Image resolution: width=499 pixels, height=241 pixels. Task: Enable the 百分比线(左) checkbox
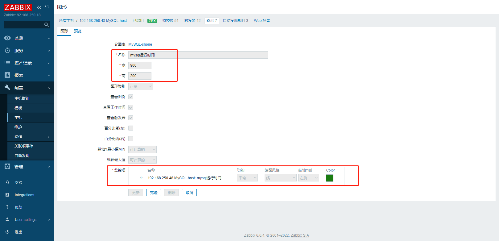coord(131,128)
